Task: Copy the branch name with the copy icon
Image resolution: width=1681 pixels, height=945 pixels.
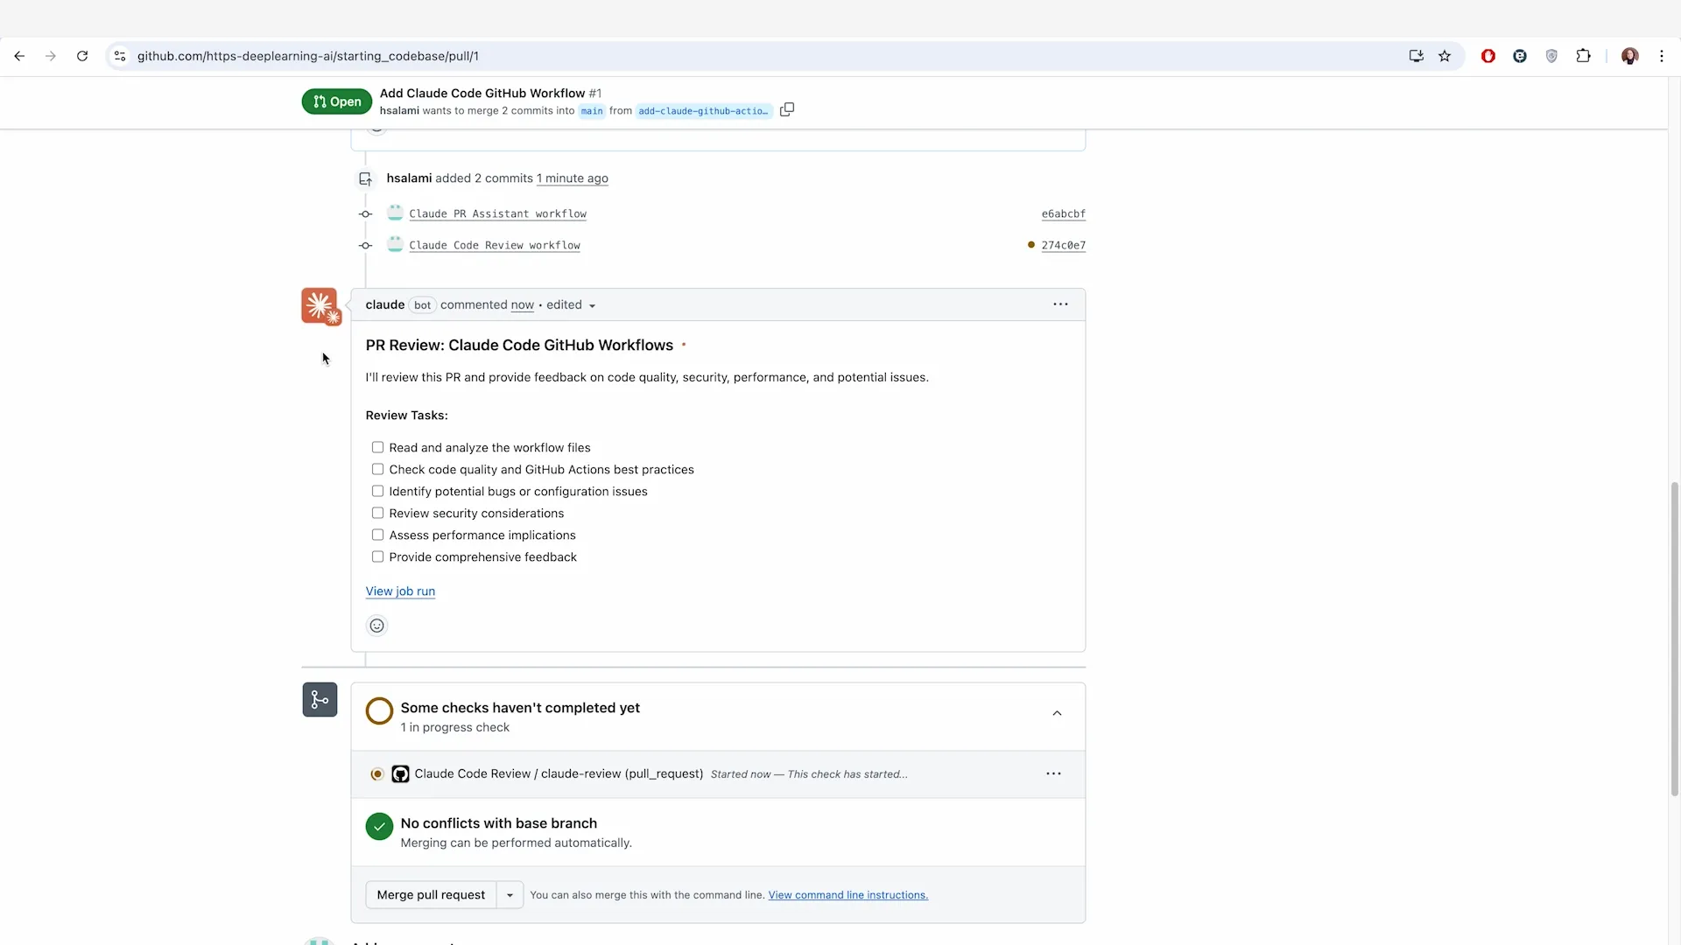Action: pyautogui.click(x=787, y=109)
